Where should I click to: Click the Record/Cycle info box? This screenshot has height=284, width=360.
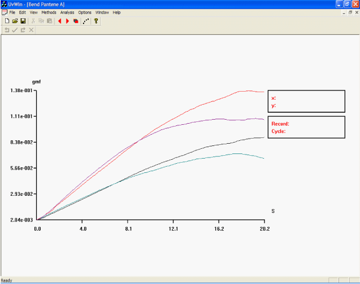coord(306,127)
